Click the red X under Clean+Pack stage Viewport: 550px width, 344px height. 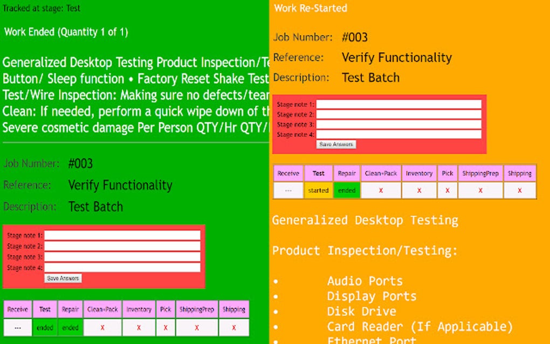(380, 190)
